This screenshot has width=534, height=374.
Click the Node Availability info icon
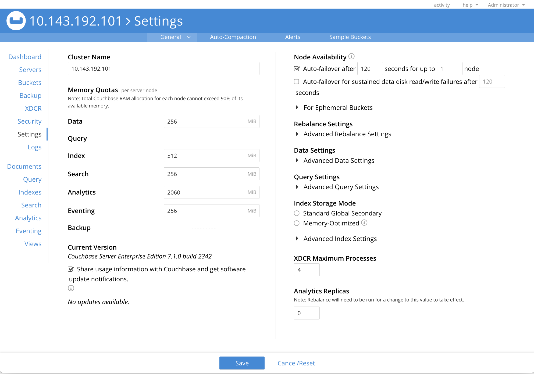(x=351, y=56)
